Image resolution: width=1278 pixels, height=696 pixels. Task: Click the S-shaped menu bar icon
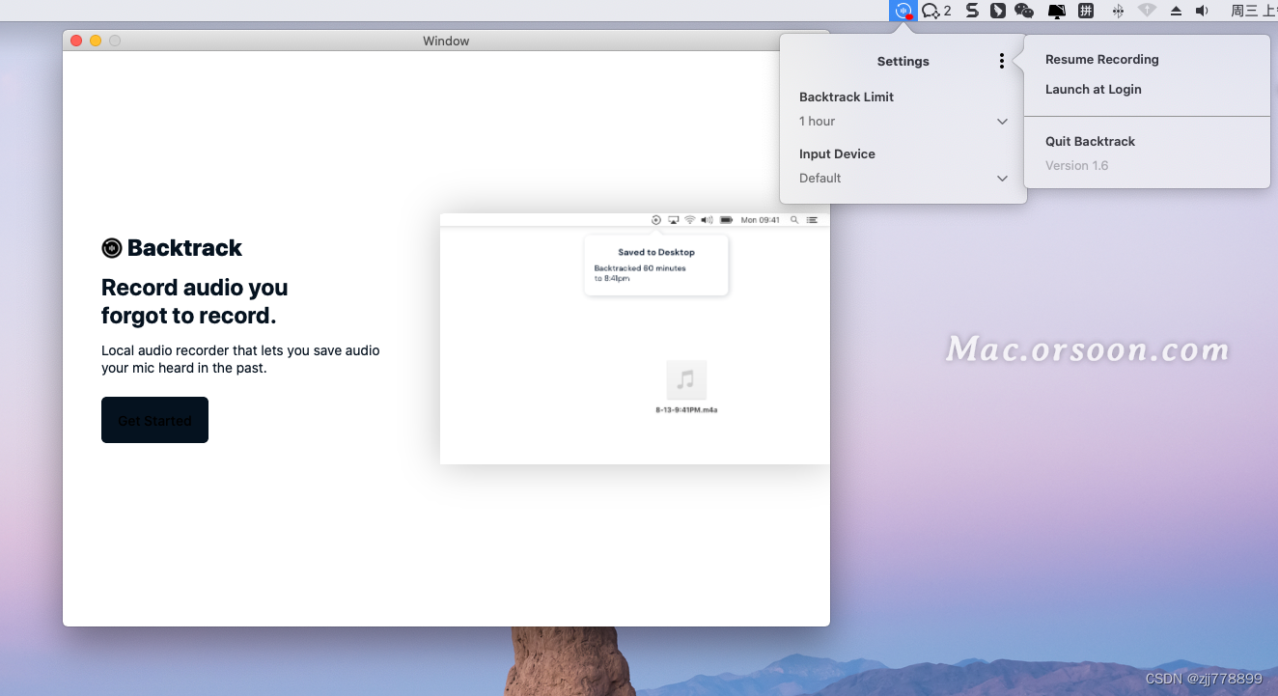970,11
